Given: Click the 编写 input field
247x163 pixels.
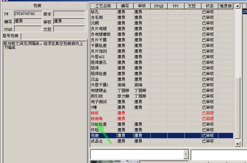Looking at the screenshot, I should pyautogui.click(x=28, y=21).
